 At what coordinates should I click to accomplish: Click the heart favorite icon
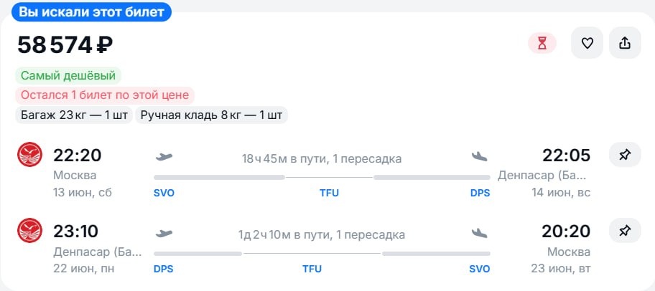pyautogui.click(x=587, y=44)
